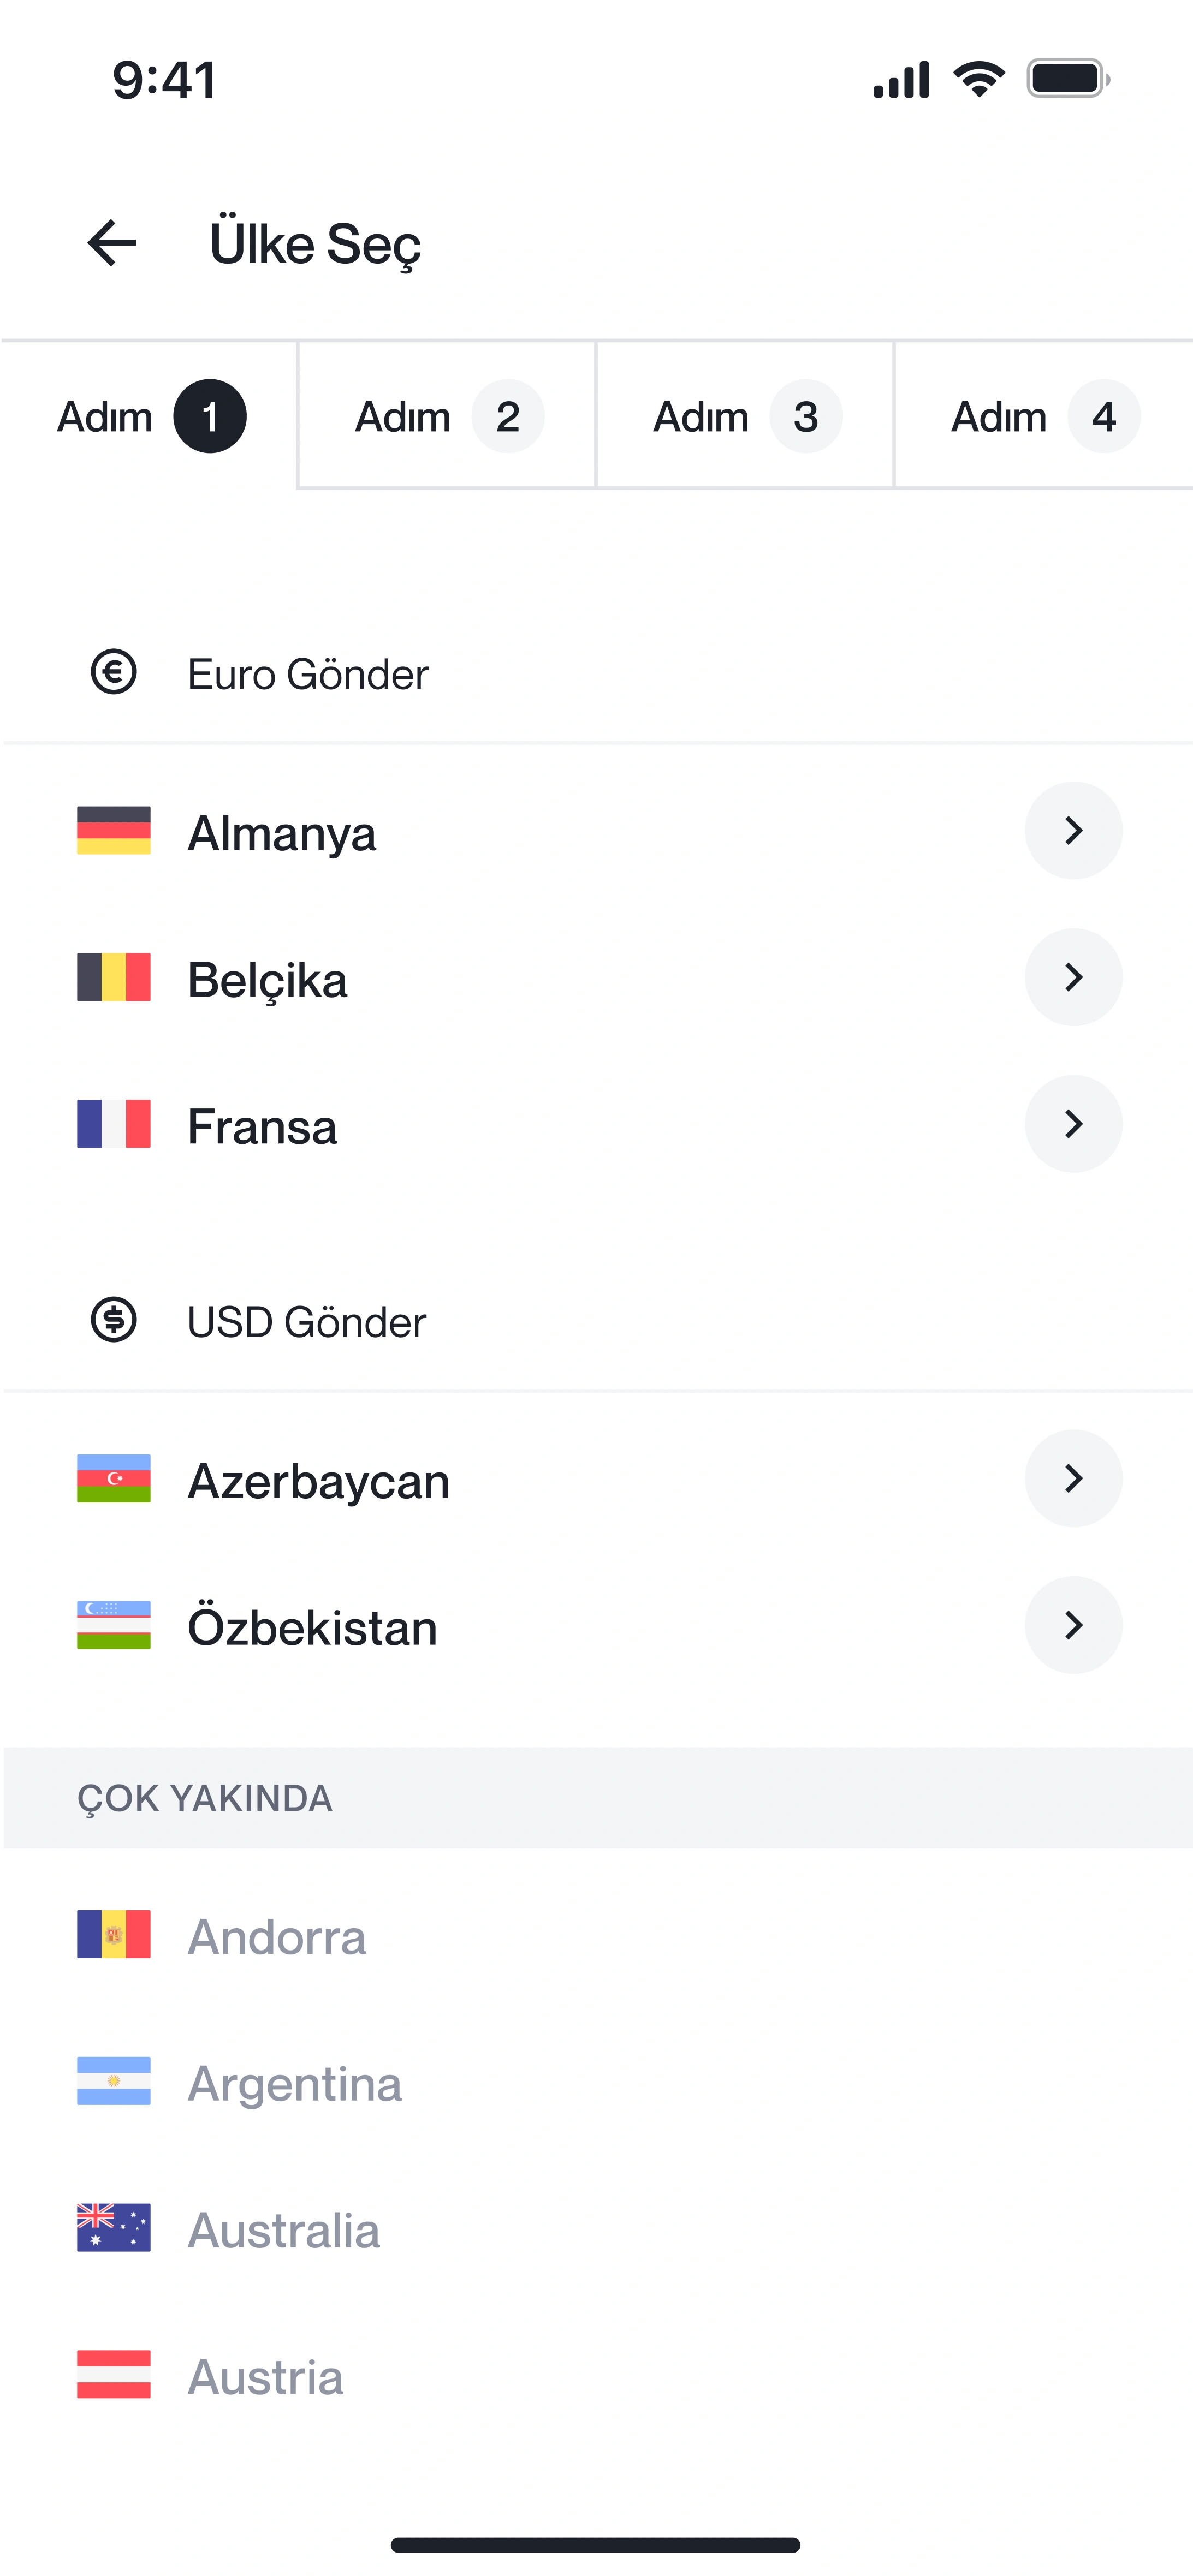The image size is (1193, 2576).
Task: Click the Euro currency icon
Action: pos(114,672)
